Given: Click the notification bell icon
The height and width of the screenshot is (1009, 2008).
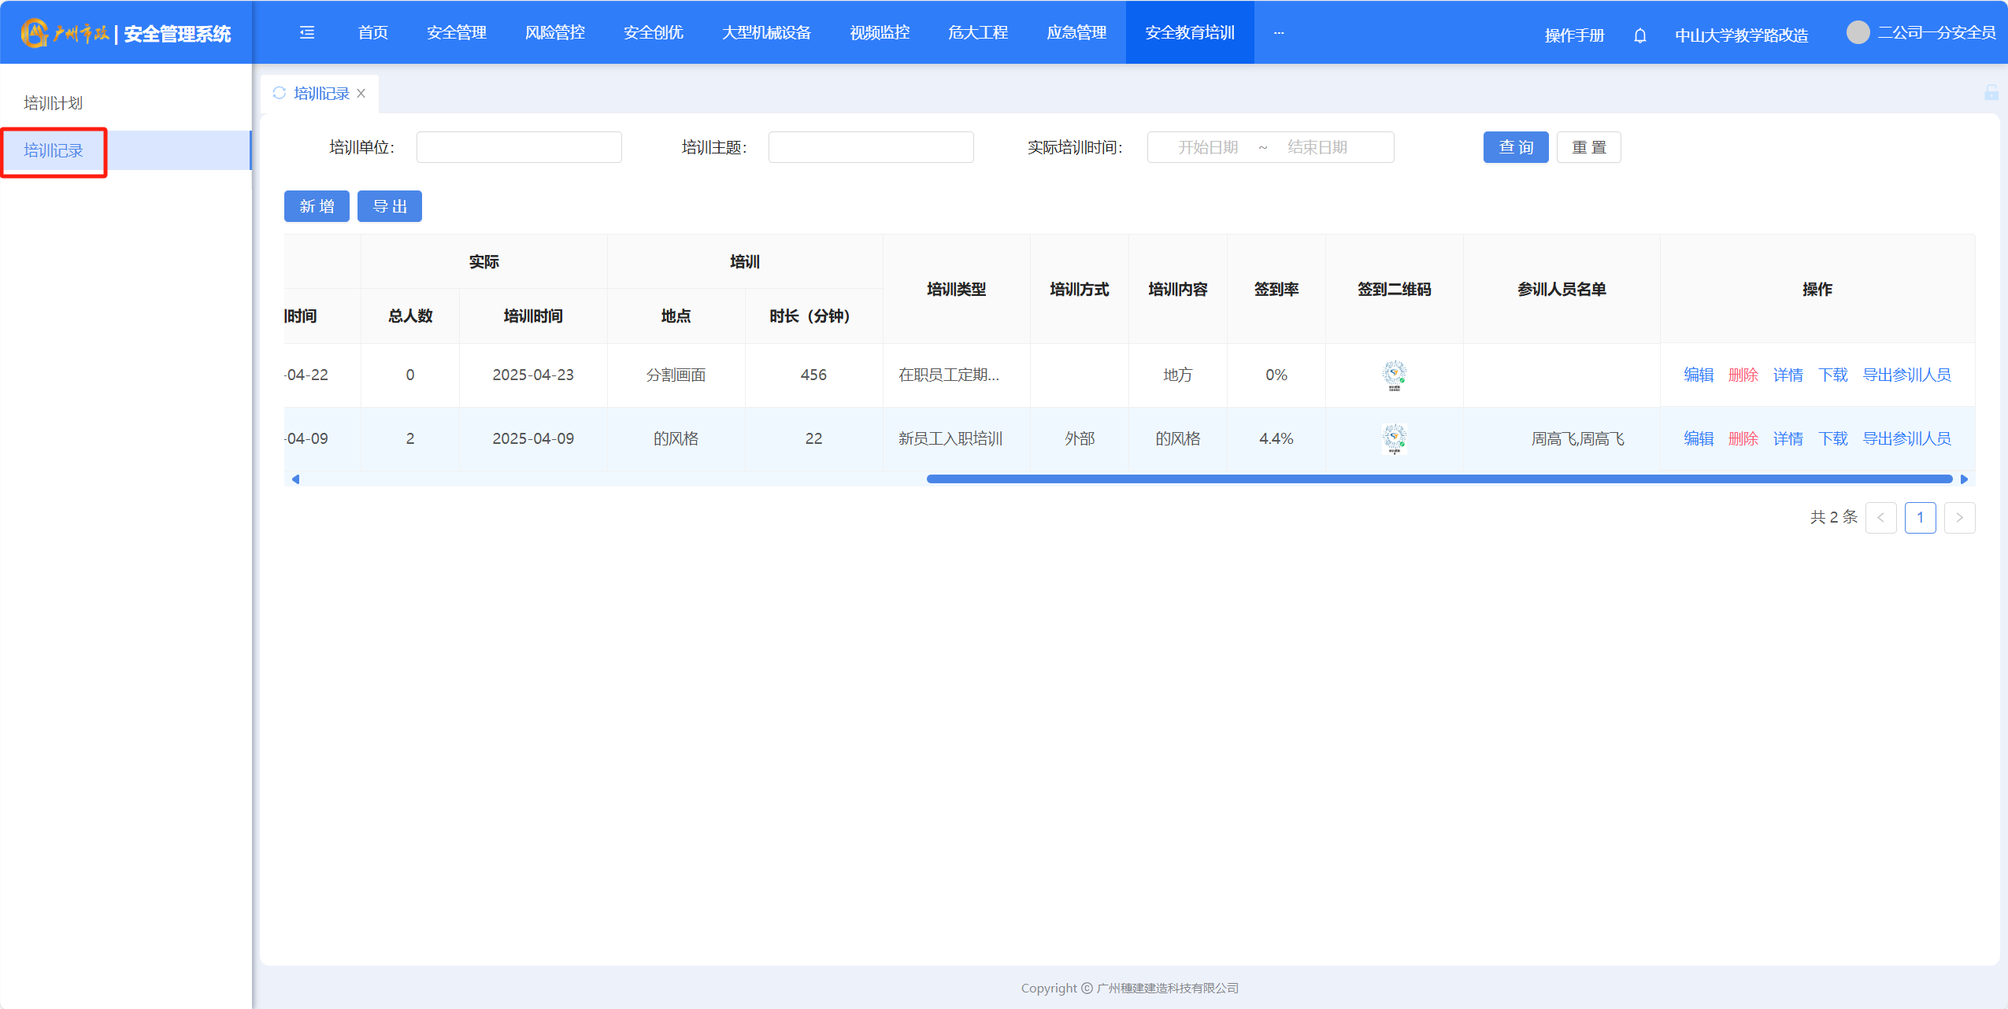Looking at the screenshot, I should click(1639, 35).
